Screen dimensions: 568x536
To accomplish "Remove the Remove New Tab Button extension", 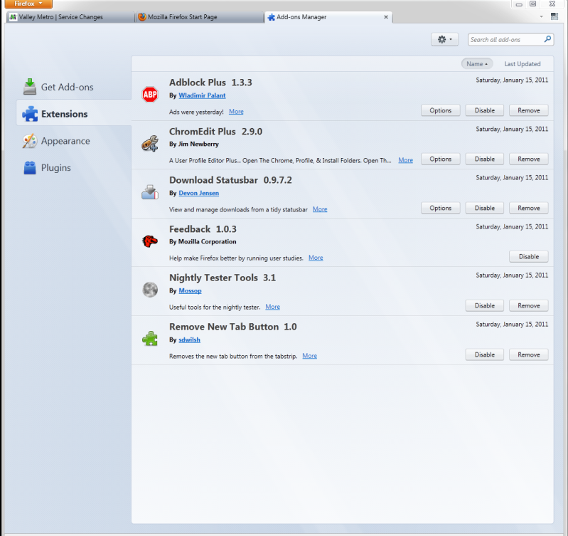I will coord(528,354).
